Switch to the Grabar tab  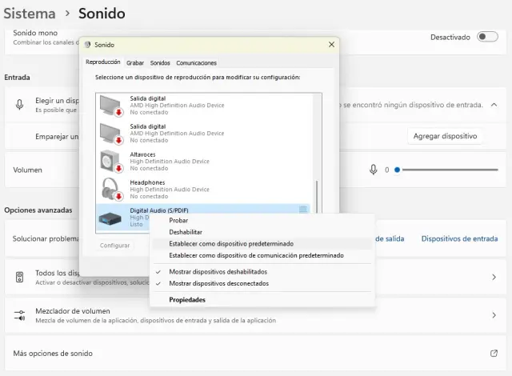pyautogui.click(x=135, y=62)
